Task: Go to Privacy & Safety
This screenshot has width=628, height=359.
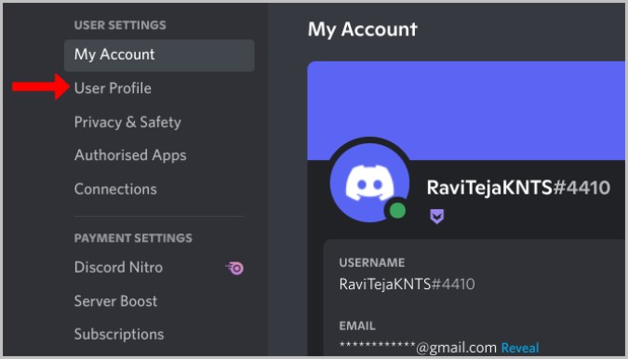Action: 127,122
